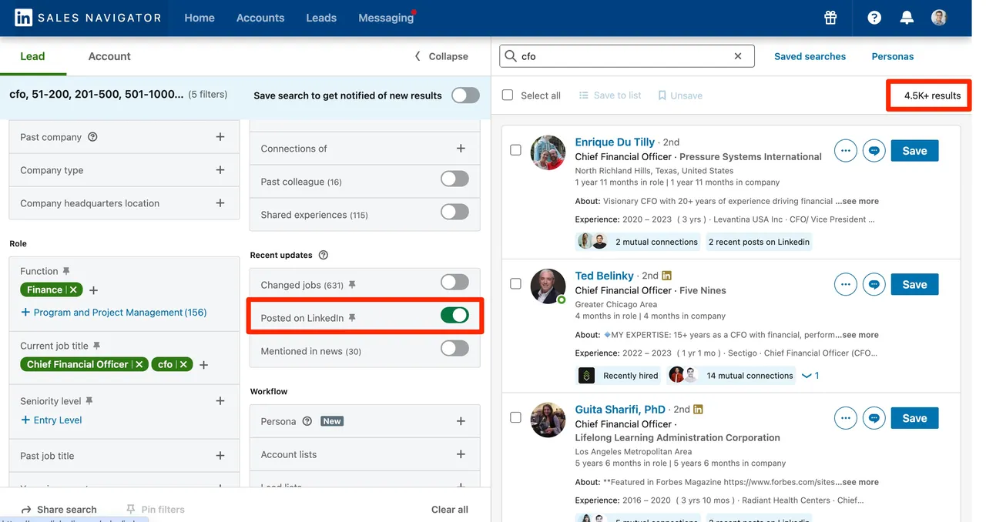Disable the Posted on LinkedIn toggle
This screenshot has height=522, width=986.
tap(454, 315)
